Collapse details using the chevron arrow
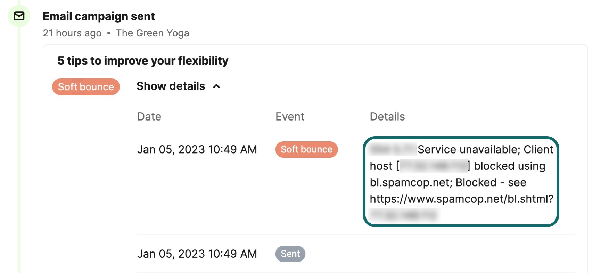Image resolution: width=601 pixels, height=273 pixels. tap(216, 86)
